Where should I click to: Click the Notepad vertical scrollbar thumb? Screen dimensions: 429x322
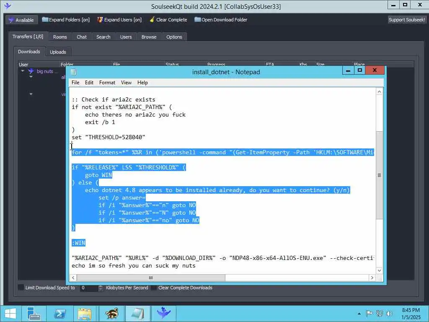(x=379, y=175)
